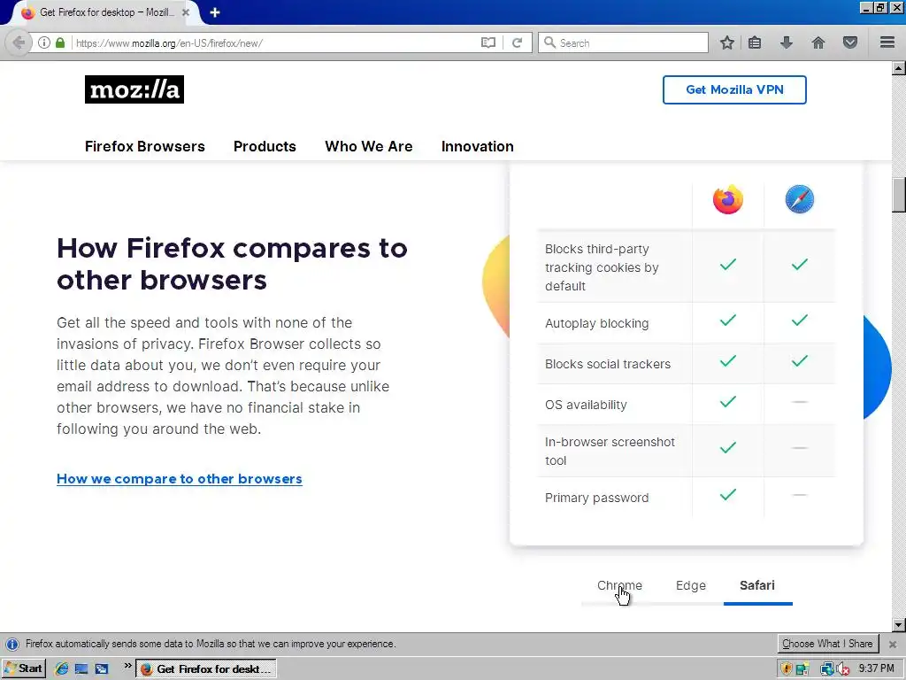Click Blocks social trackers row label
This screenshot has width=906, height=680.
coord(608,364)
